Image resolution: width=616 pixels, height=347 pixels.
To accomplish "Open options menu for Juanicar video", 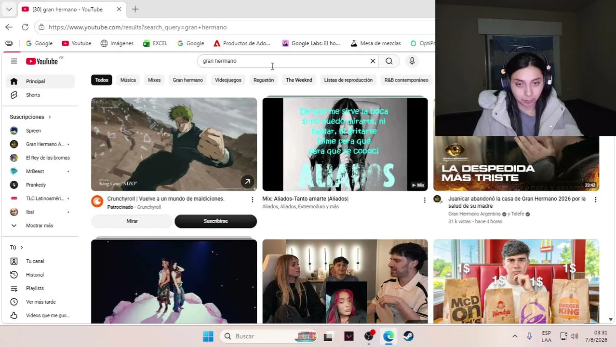I will pos(595,200).
